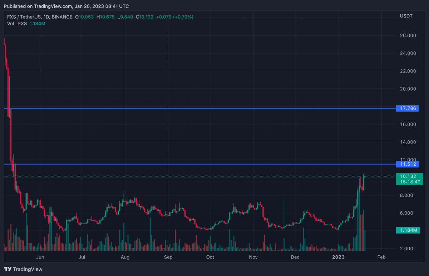Click the USDT currency label on price axis

click(406, 16)
